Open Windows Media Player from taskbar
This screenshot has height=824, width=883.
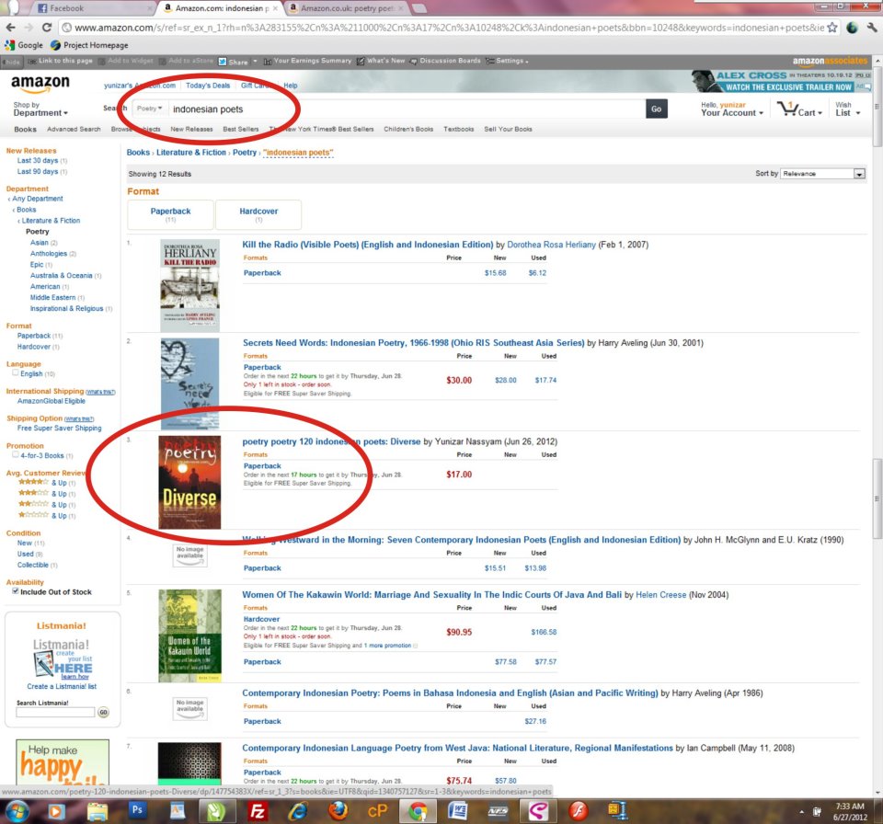click(x=56, y=811)
